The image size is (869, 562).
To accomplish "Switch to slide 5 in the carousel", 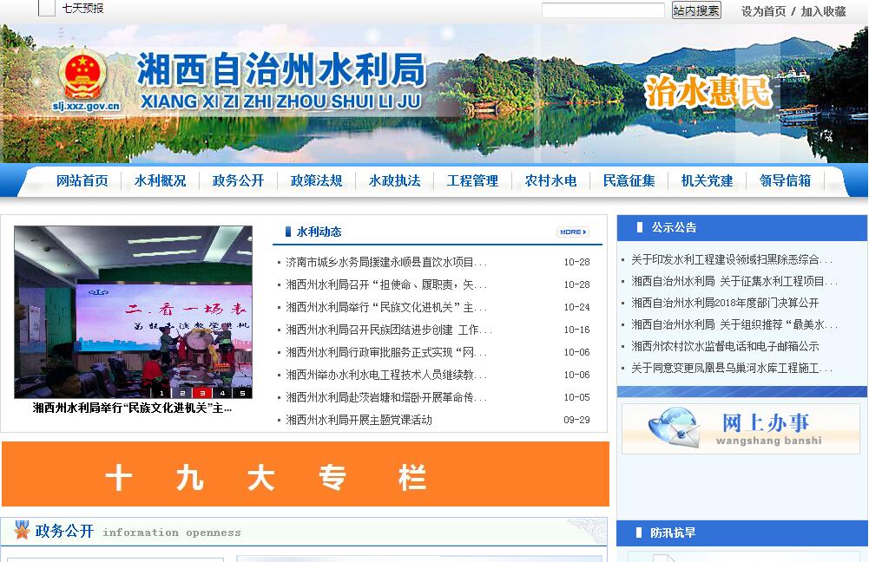I will point(242,393).
